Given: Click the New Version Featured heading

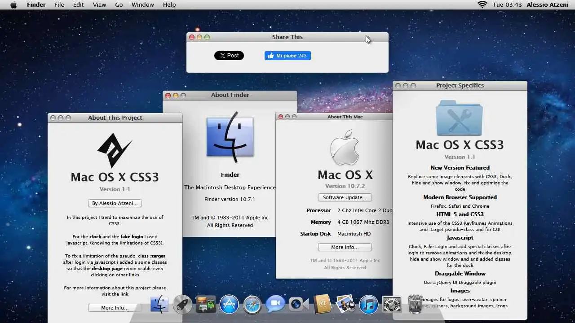Looking at the screenshot, I should tap(460, 168).
